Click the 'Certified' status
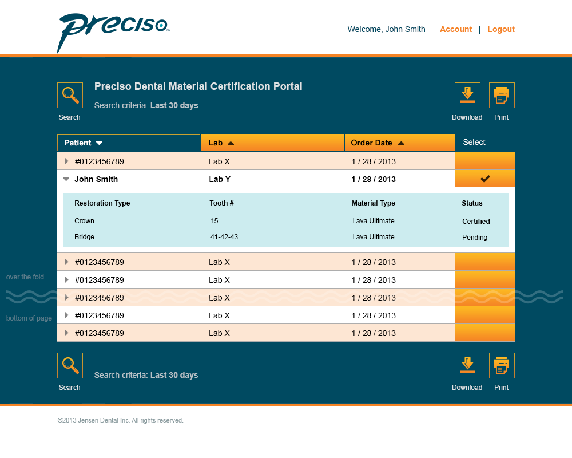 [476, 222]
